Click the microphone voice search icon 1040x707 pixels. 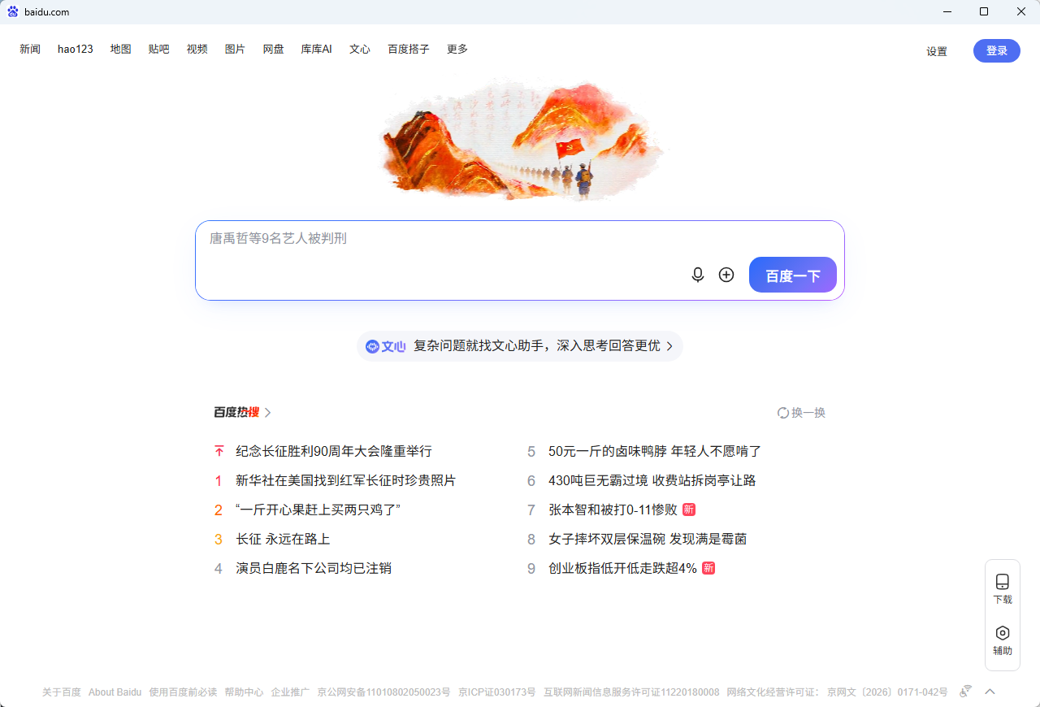click(697, 275)
